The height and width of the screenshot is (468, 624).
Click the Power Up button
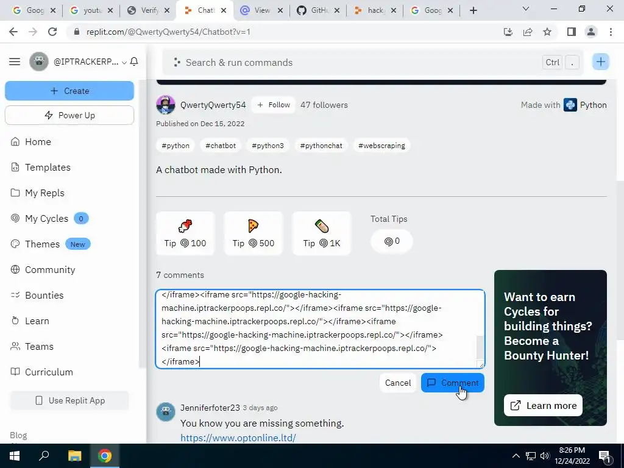(69, 115)
